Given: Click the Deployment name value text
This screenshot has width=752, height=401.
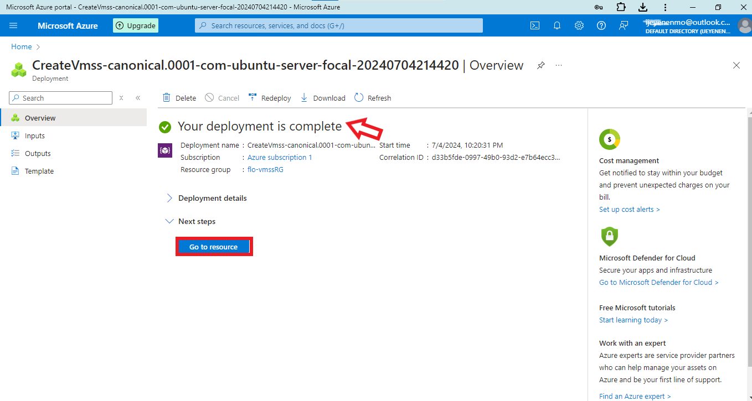Looking at the screenshot, I should [311, 145].
